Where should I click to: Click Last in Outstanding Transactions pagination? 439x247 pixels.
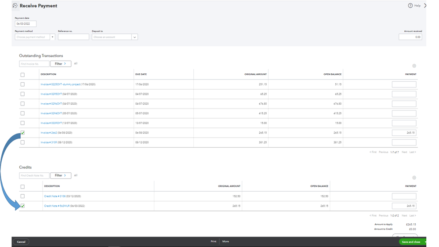413,152
